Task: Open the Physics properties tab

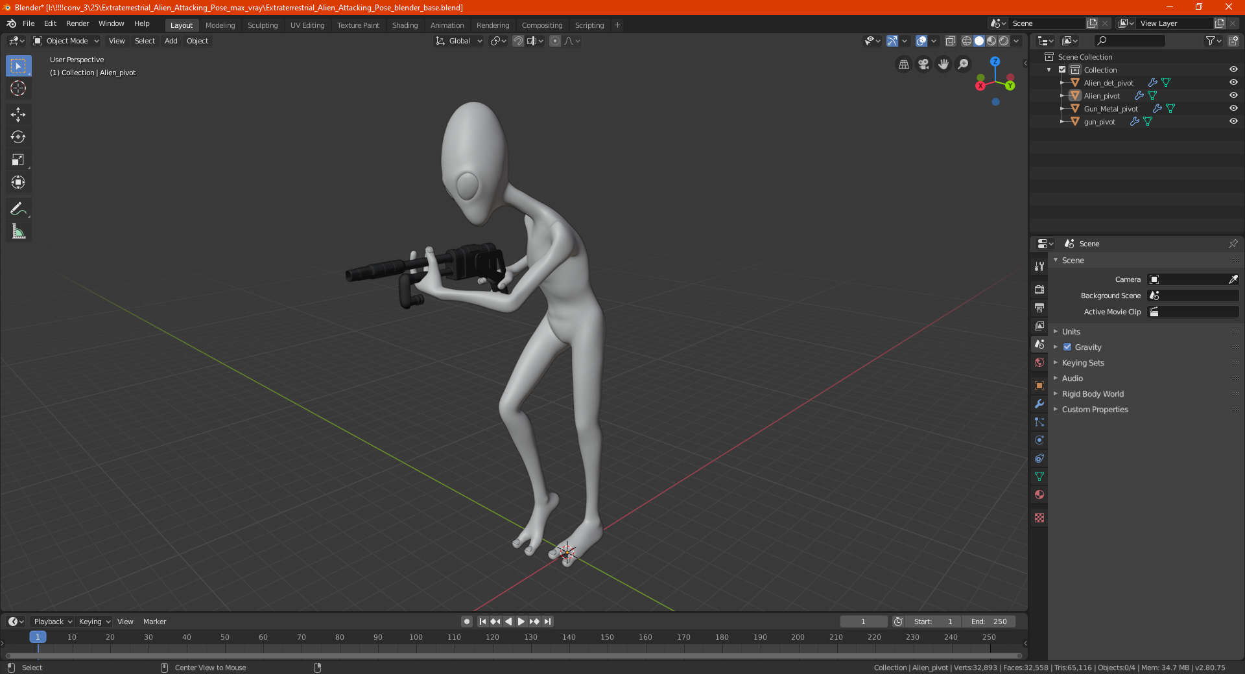Action: point(1039,440)
